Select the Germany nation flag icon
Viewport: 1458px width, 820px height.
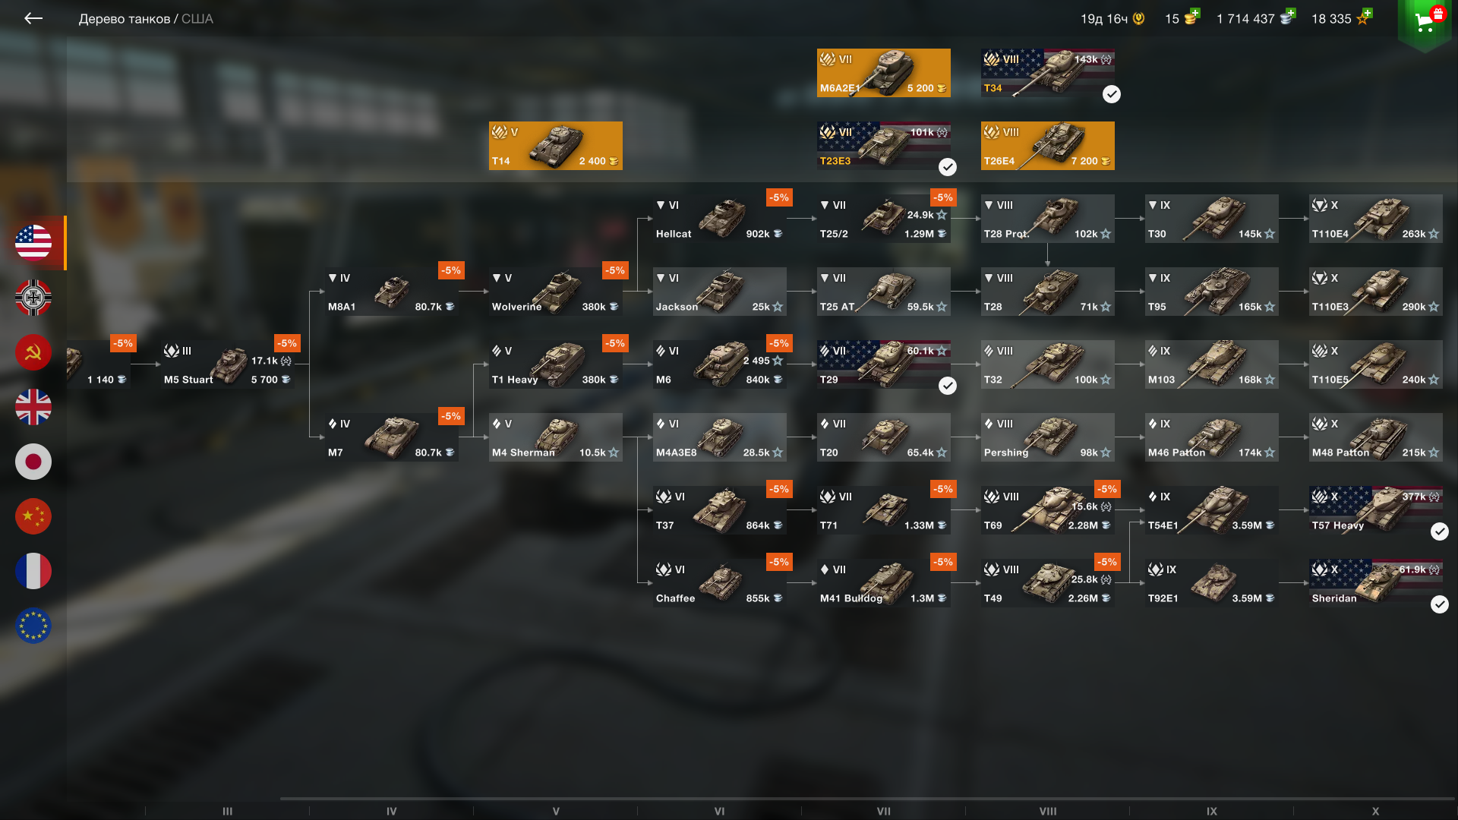coord(33,298)
